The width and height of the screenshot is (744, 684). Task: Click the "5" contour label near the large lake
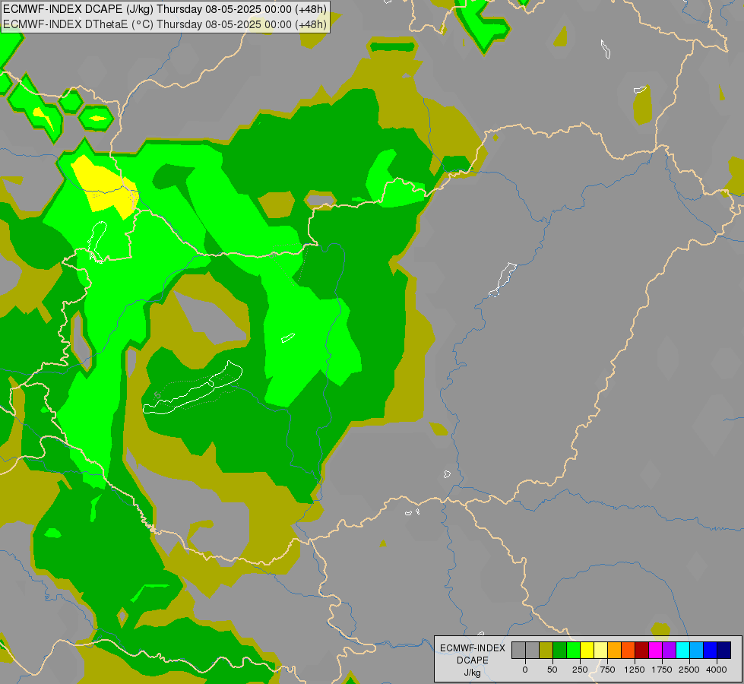click(157, 395)
